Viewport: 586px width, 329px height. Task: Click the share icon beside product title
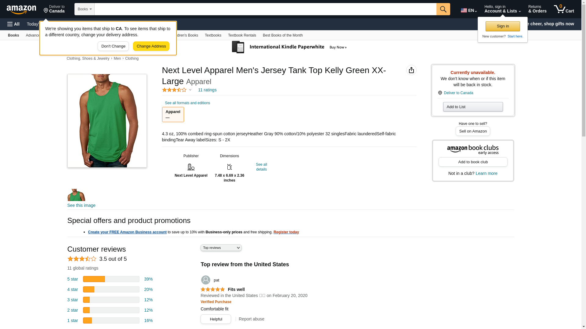[x=411, y=70]
